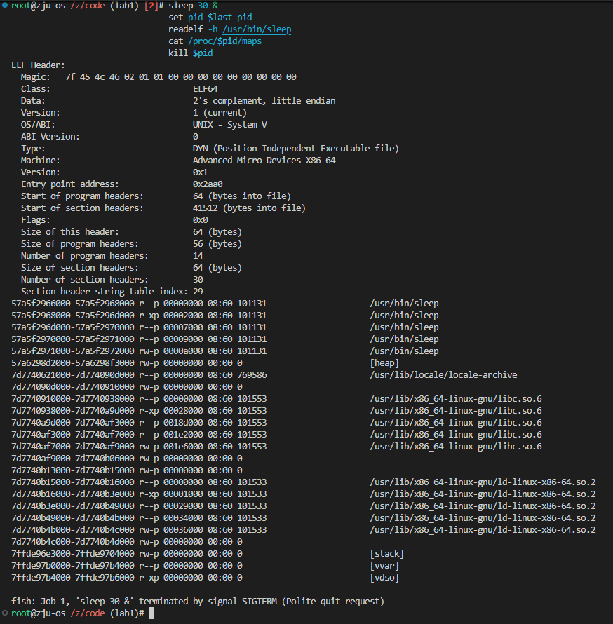The height and width of the screenshot is (624, 613).
Task: Click the 'set pid $last_pid' command line
Action: [210, 18]
